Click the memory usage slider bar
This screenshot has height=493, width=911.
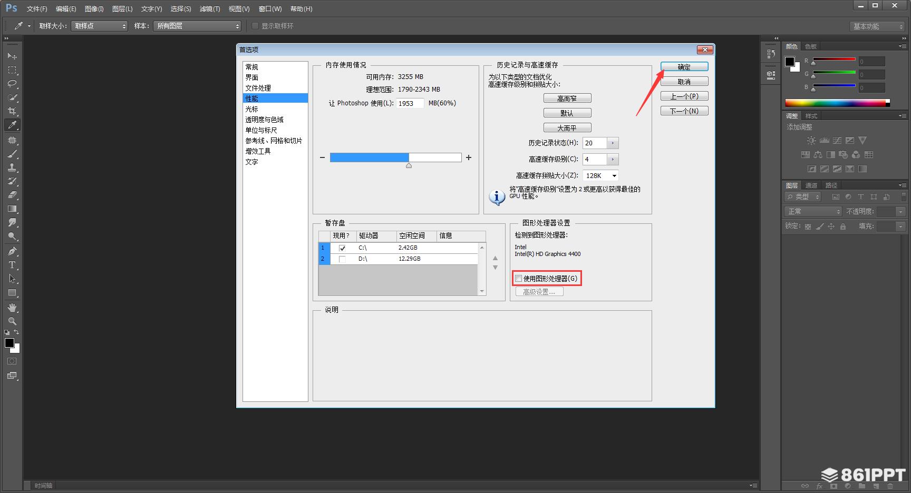coord(395,157)
